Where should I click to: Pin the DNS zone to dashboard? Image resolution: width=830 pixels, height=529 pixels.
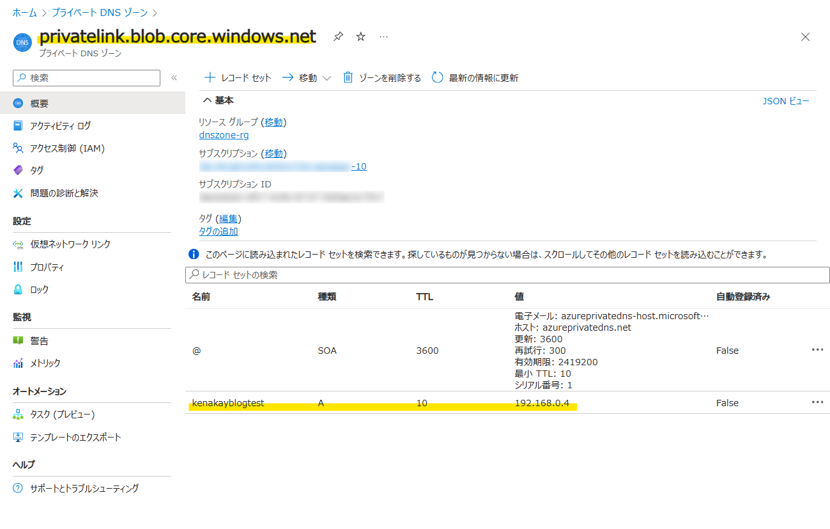[x=338, y=37]
